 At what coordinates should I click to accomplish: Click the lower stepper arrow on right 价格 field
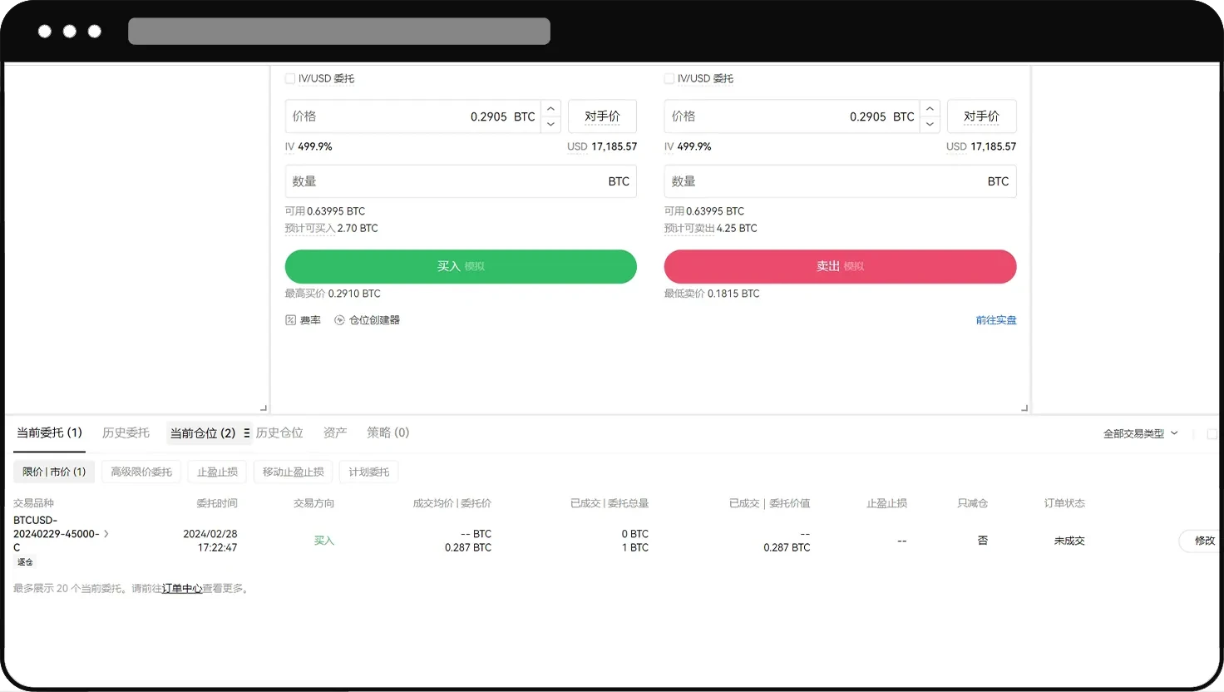click(x=929, y=125)
